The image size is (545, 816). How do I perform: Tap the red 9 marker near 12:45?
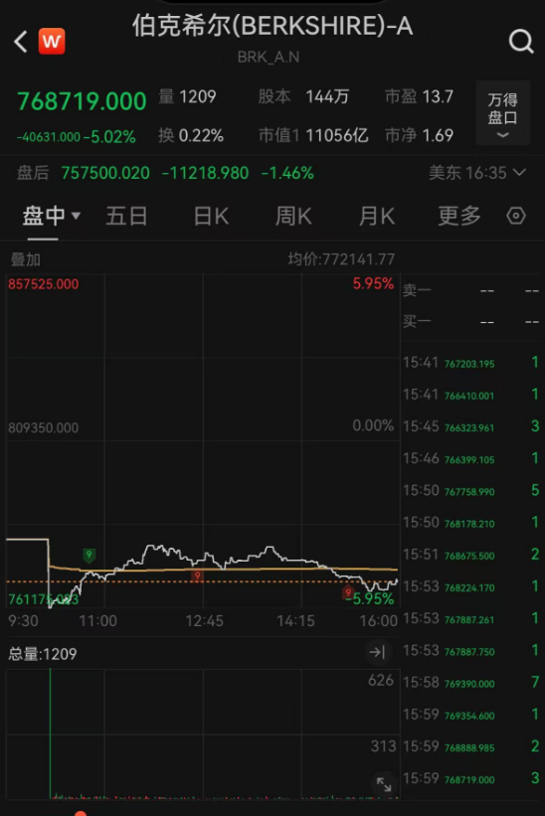[197, 576]
